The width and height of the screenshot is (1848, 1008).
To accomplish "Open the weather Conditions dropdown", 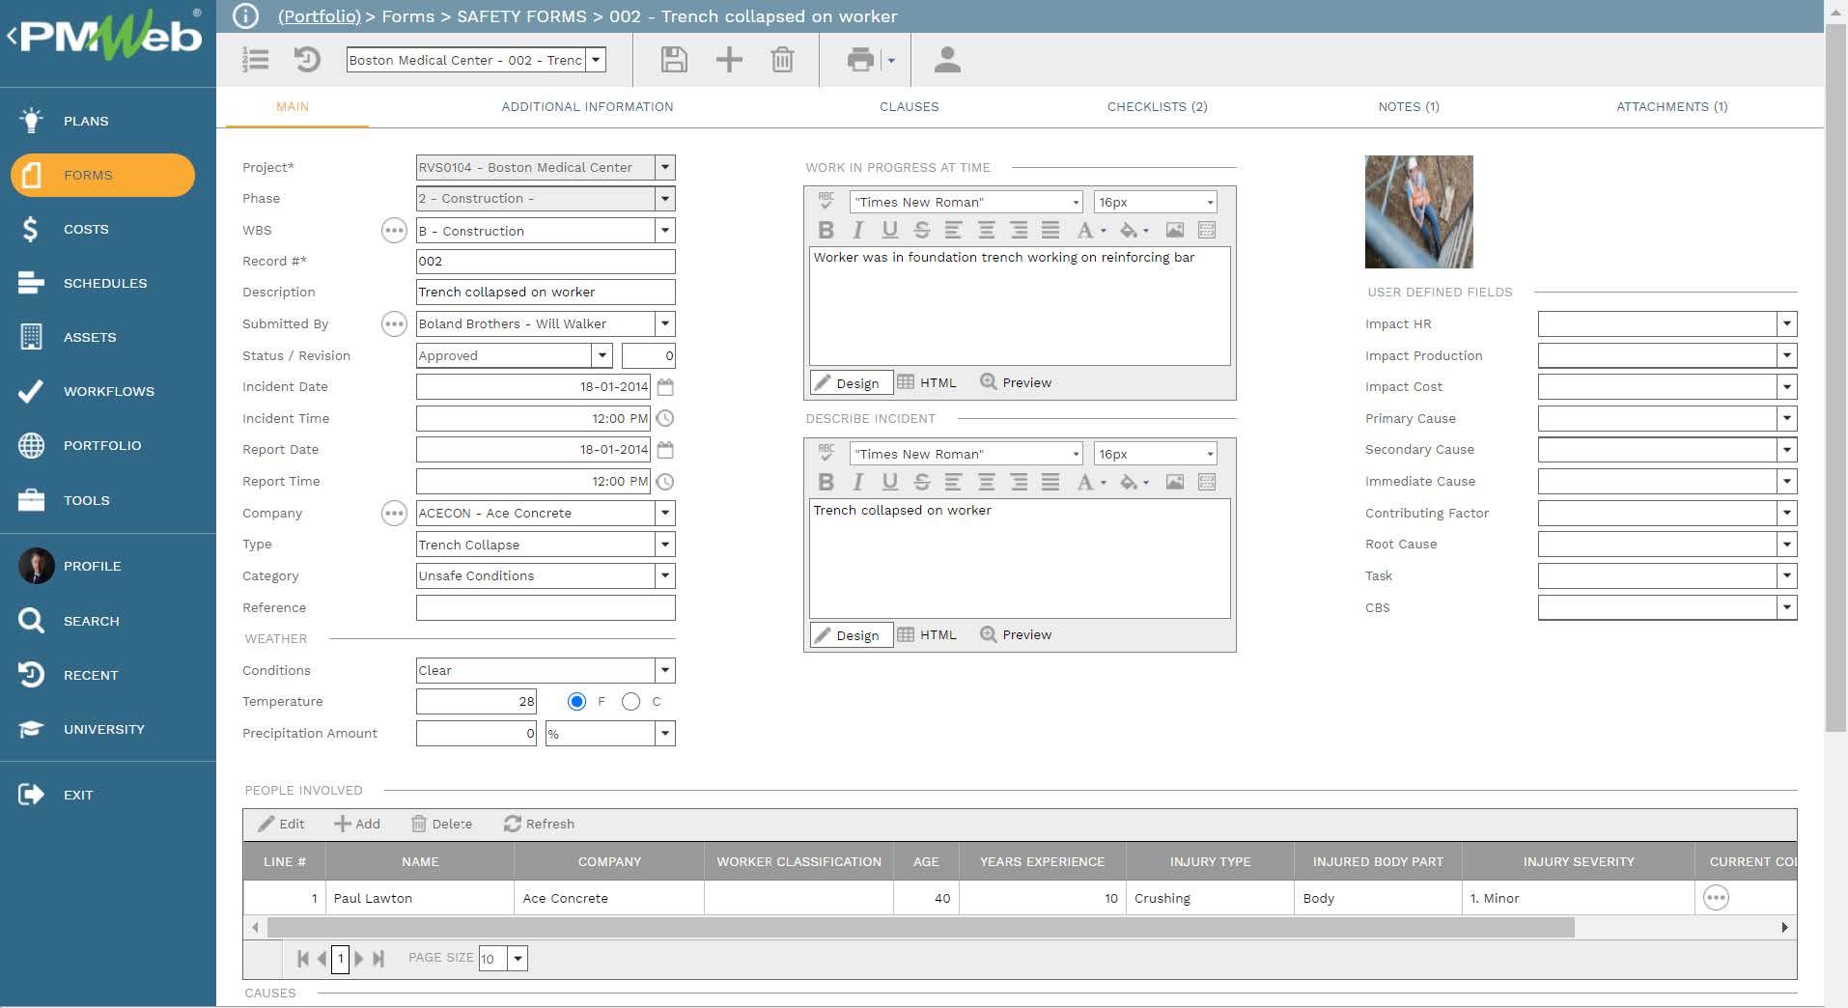I will tap(664, 671).
